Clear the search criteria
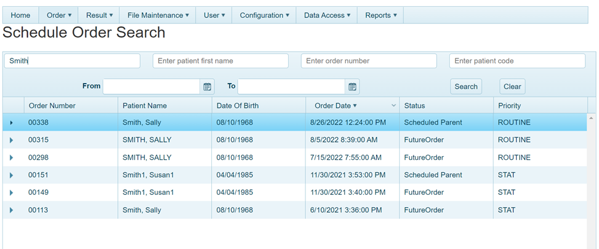This screenshot has width=599, height=249. coord(512,87)
